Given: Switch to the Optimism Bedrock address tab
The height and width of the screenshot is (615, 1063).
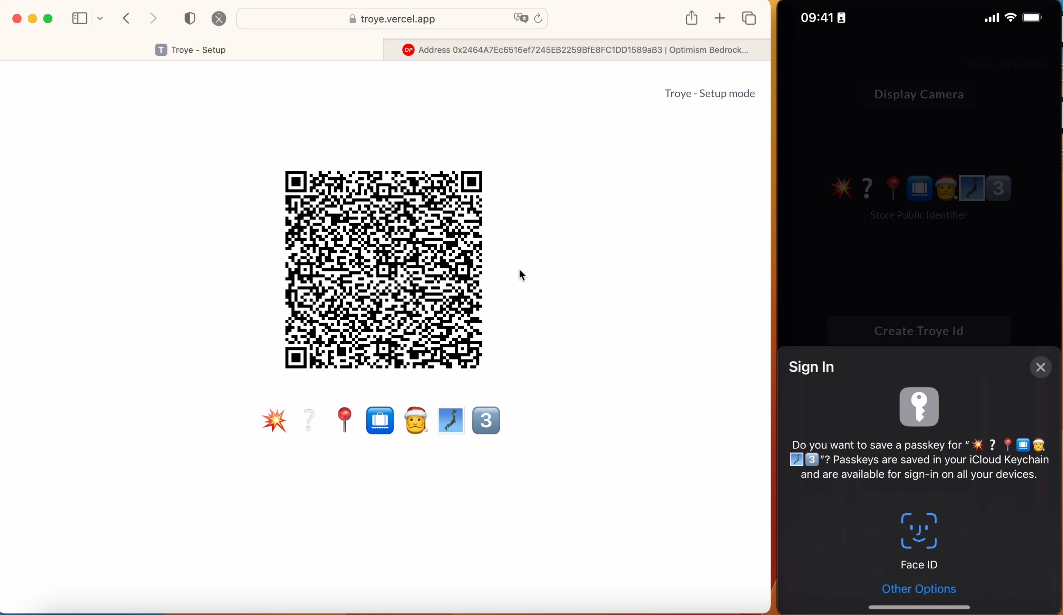Looking at the screenshot, I should tap(577, 50).
